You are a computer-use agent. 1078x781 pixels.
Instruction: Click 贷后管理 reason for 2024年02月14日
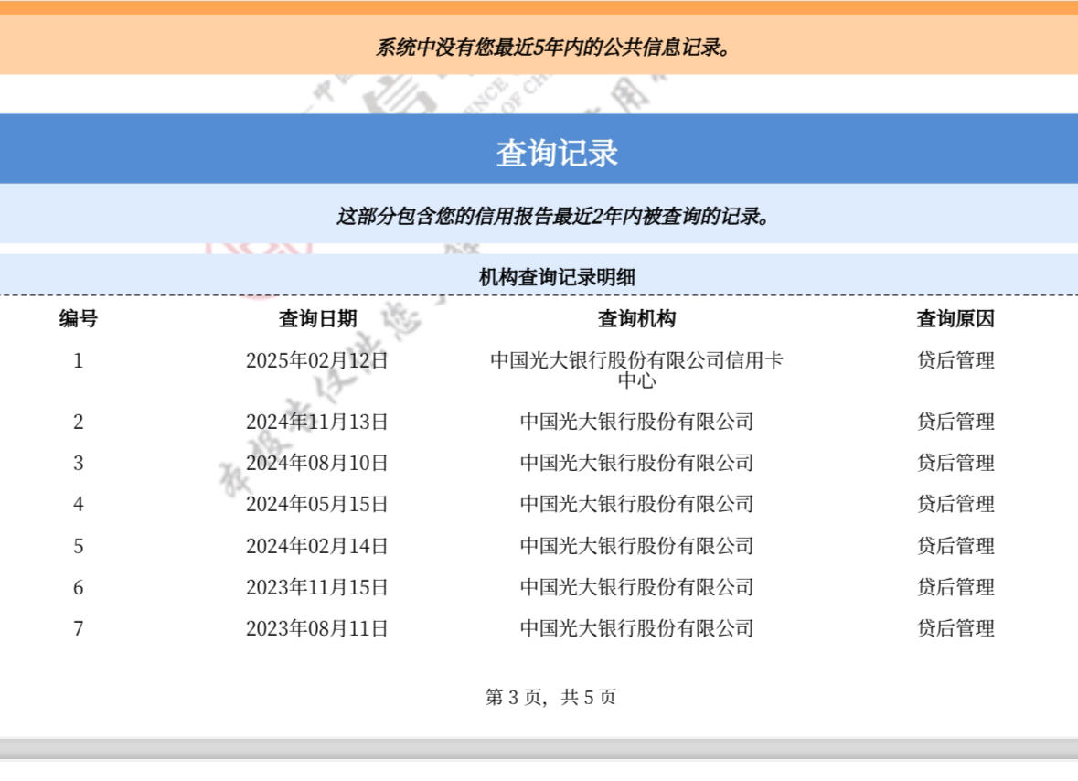(955, 547)
